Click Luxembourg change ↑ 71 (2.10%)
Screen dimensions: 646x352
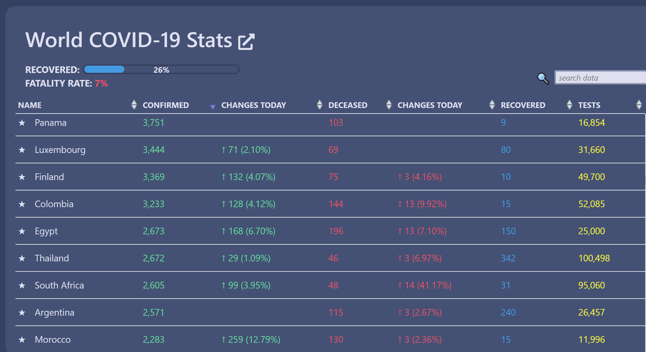tap(246, 150)
